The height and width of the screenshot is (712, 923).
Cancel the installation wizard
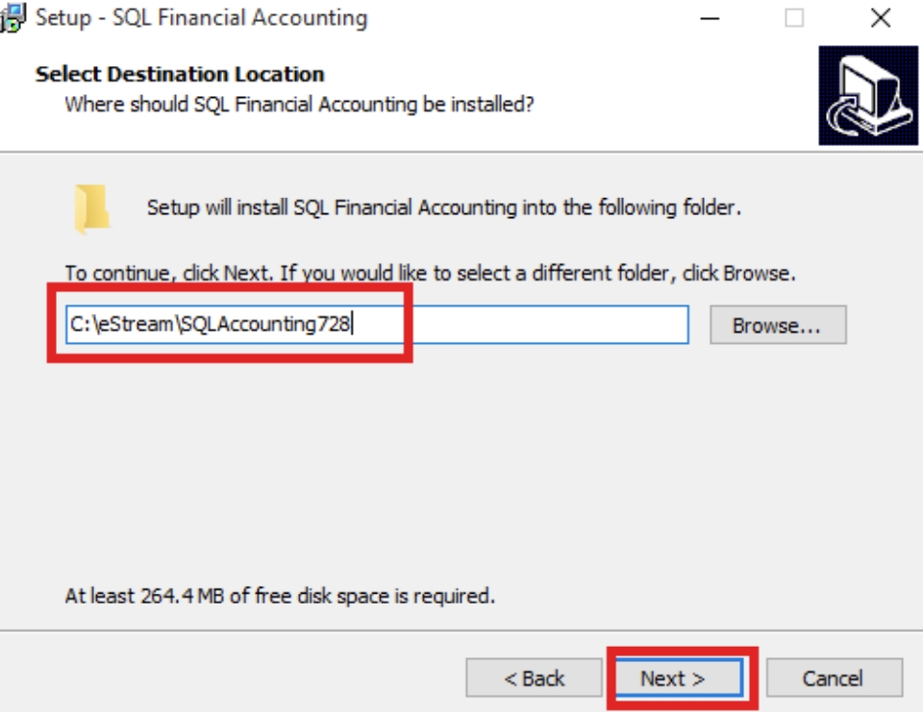(x=833, y=678)
